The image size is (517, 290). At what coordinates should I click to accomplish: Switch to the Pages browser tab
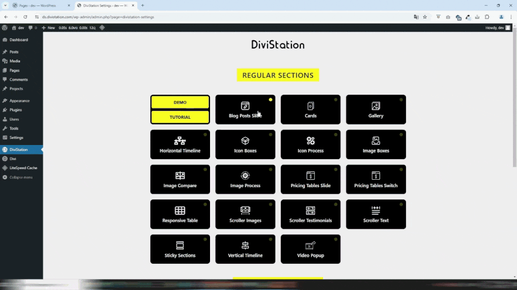(40, 6)
